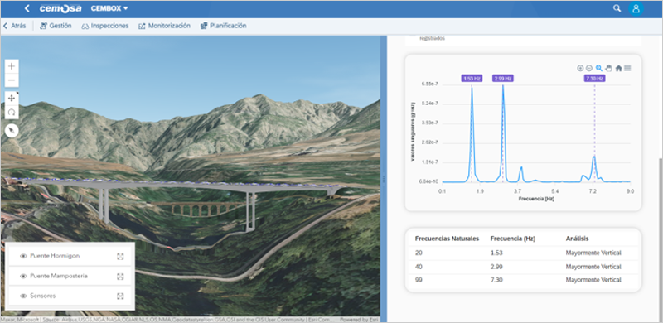Image resolution: width=663 pixels, height=323 pixels.
Task: Hide the Puente Mamposteria layer
Action: point(24,276)
